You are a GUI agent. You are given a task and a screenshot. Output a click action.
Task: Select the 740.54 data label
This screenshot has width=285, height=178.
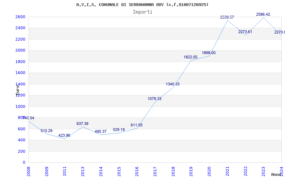[x=28, y=118]
